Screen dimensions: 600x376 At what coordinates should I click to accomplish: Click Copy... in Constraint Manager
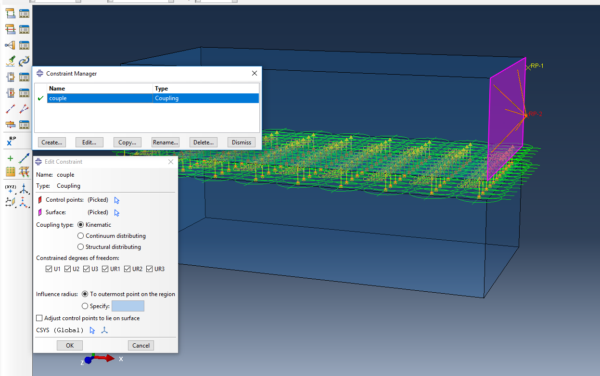128,143
